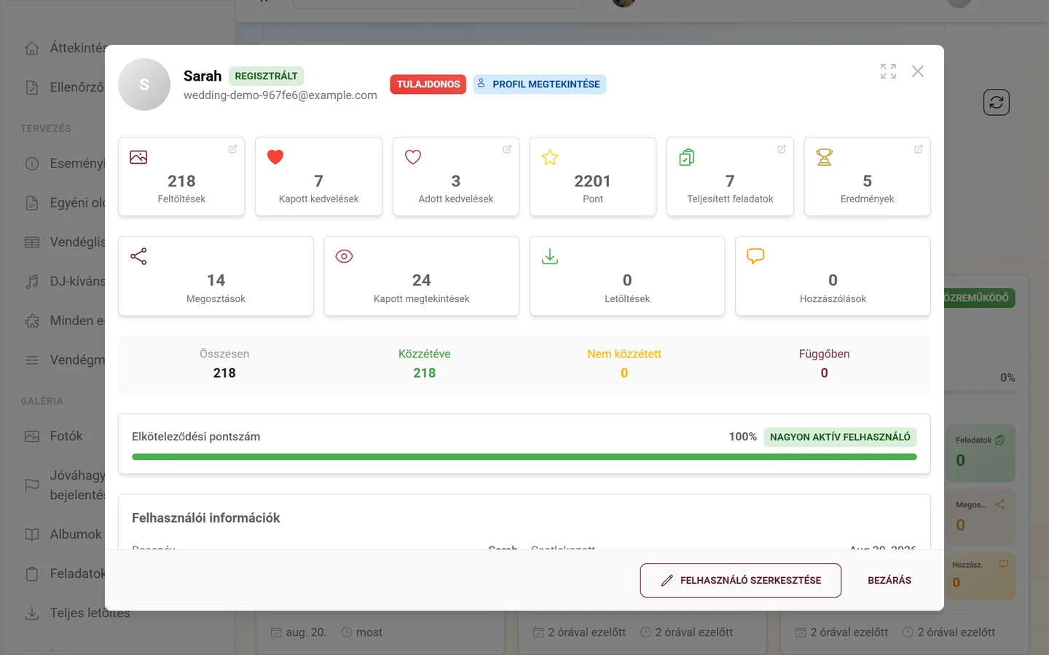
Task: Click the speech bubble Hozzászólások icon
Action: 755,256
